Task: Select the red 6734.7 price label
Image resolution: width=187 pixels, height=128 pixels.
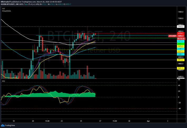Action: (181, 33)
